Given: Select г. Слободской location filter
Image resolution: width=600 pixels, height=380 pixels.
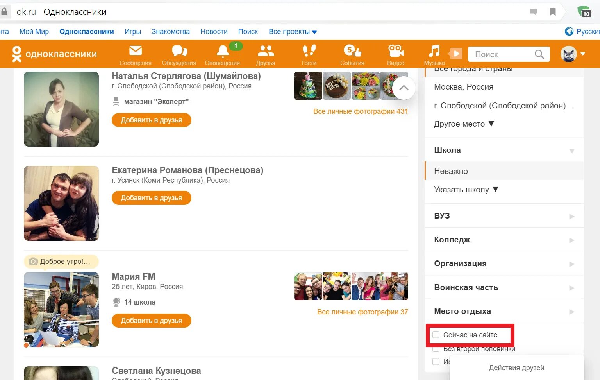Looking at the screenshot, I should [504, 106].
